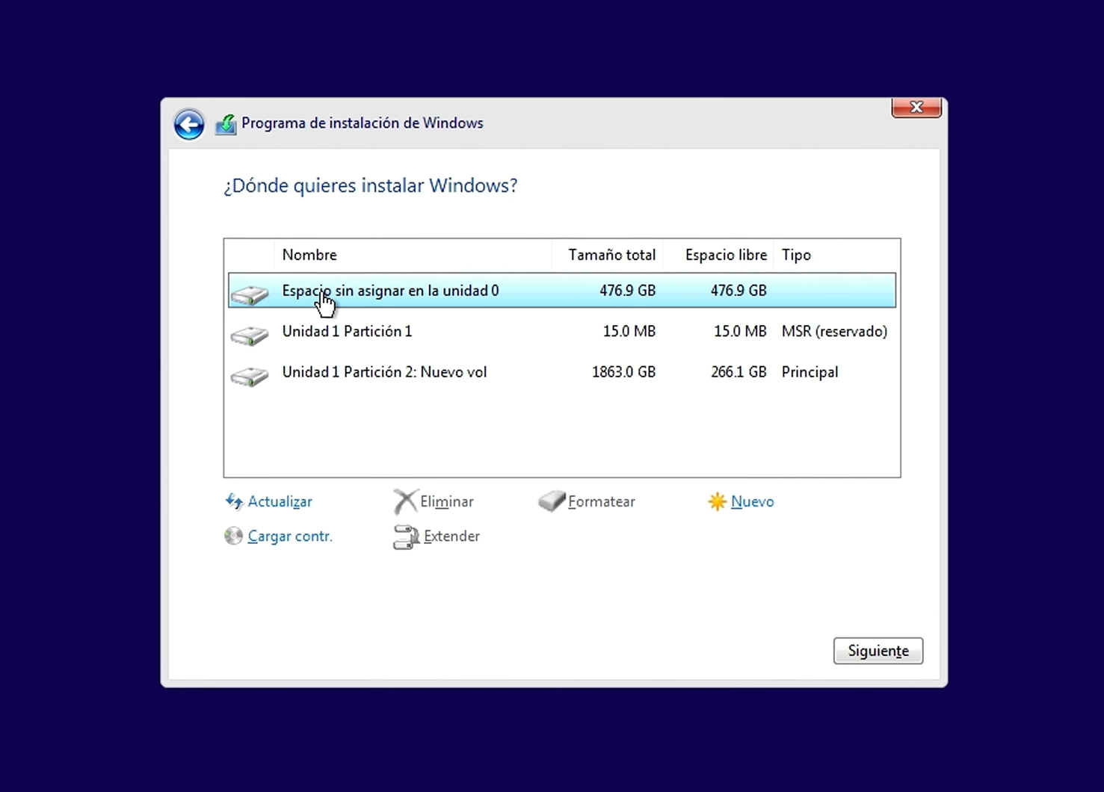Screen dimensions: 1104x792
Task: Select 'Unidad 1 Partición 2: Nuevo vol' row
Action: coord(562,372)
